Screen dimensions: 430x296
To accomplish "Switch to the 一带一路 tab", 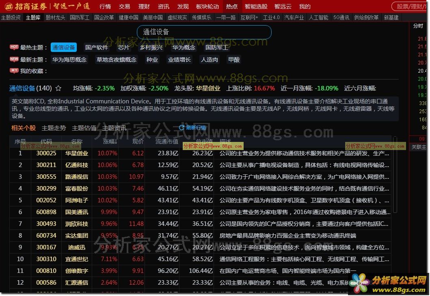I will coord(226,18).
